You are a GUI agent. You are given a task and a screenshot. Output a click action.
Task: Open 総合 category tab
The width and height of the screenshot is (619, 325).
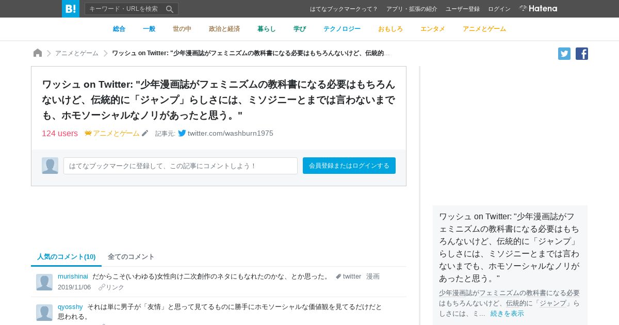click(x=119, y=29)
